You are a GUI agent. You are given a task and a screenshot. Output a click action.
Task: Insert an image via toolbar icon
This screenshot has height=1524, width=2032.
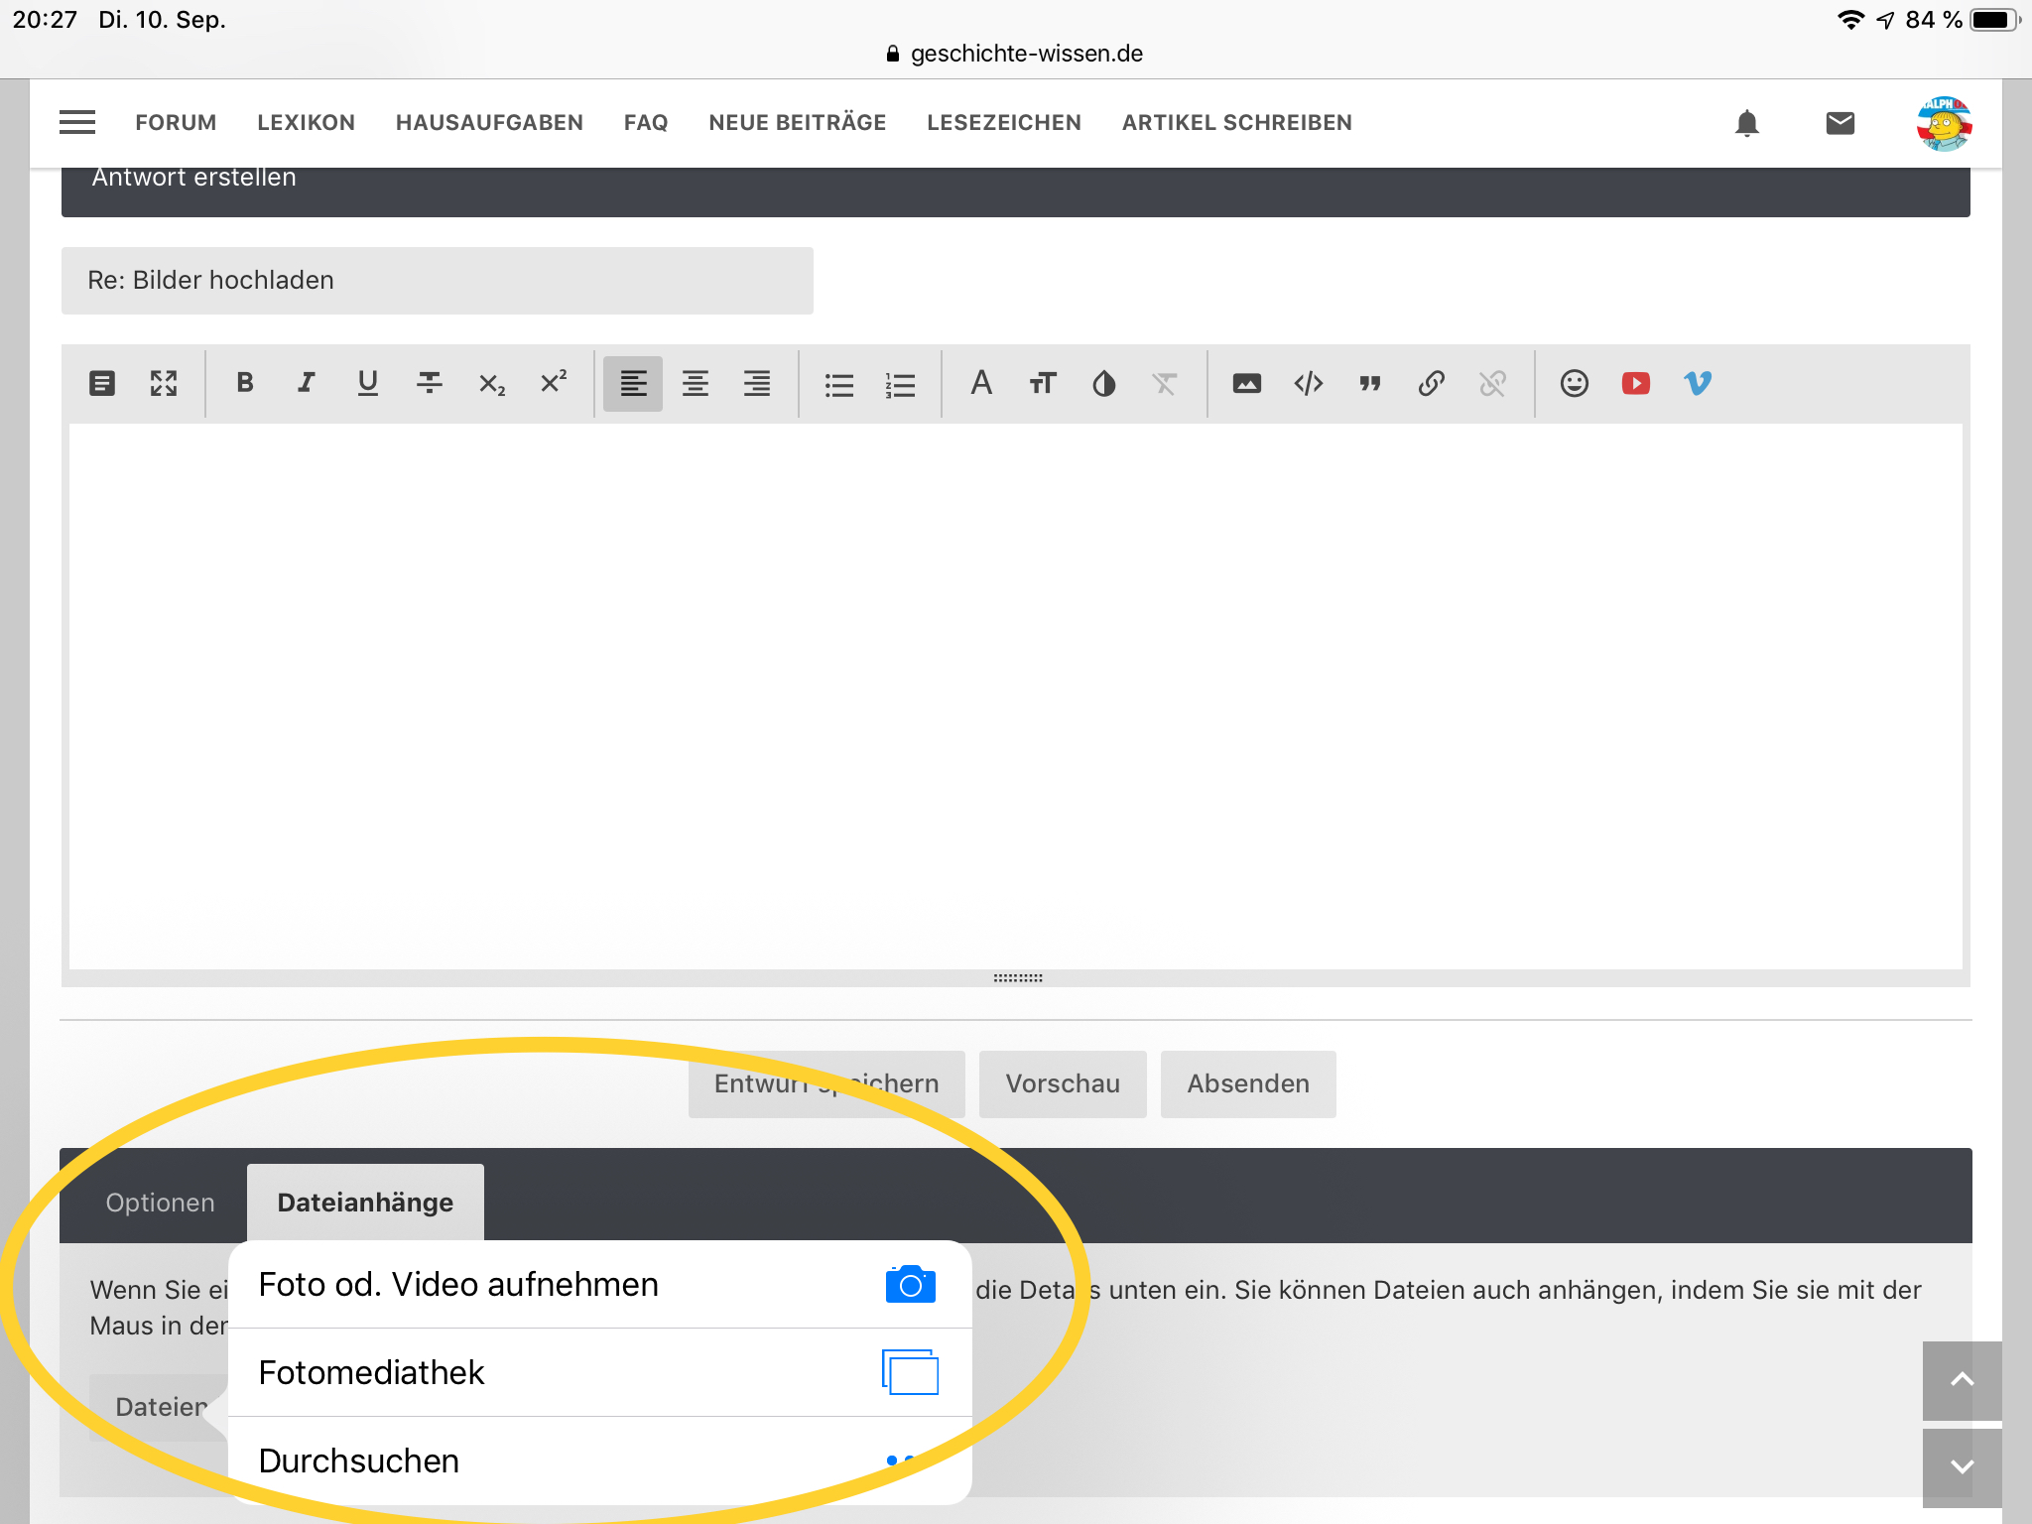point(1246,383)
